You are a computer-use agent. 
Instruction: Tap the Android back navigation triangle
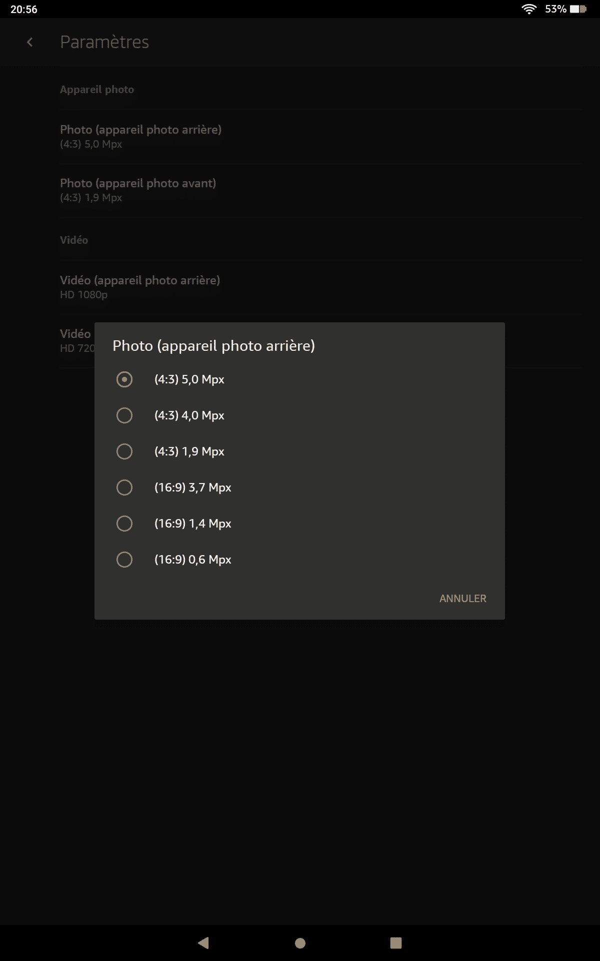[x=203, y=943]
